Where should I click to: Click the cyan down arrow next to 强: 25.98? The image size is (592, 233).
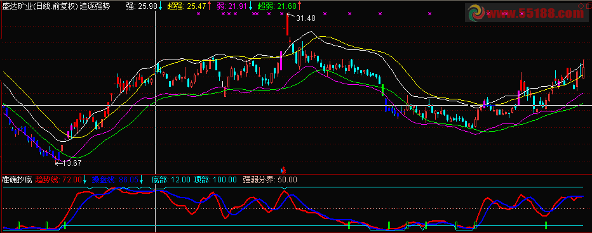[161, 6]
